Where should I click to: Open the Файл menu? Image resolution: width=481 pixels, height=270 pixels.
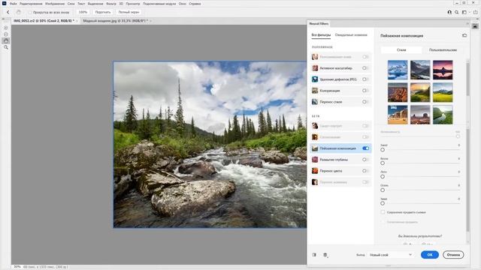click(x=14, y=4)
